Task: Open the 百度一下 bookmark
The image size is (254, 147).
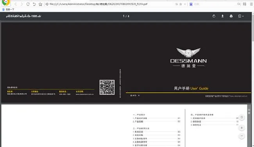Action: click(8, 9)
